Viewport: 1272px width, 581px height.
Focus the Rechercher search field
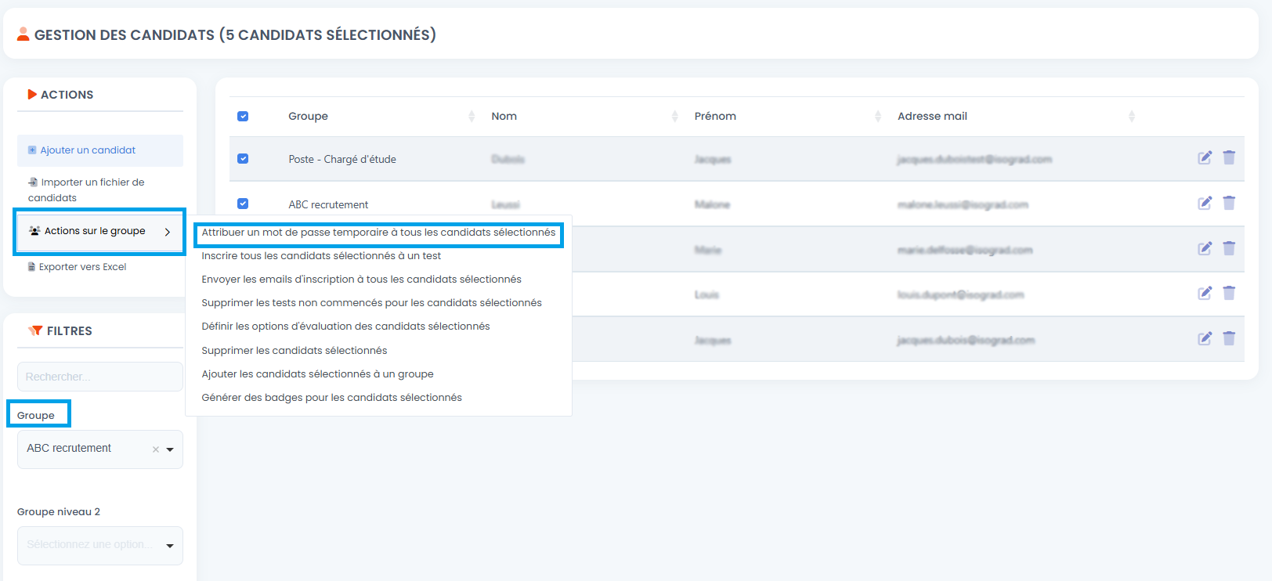(100, 377)
